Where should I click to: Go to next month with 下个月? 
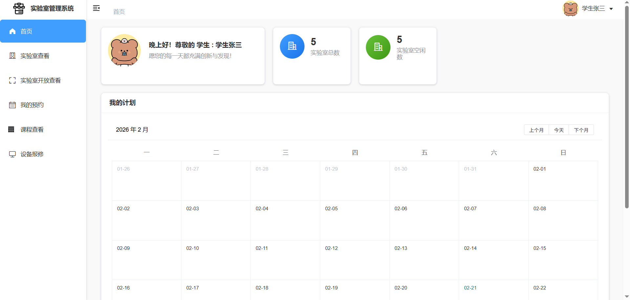[581, 130]
